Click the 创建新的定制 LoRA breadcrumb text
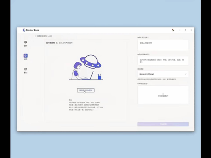 pos(44,36)
